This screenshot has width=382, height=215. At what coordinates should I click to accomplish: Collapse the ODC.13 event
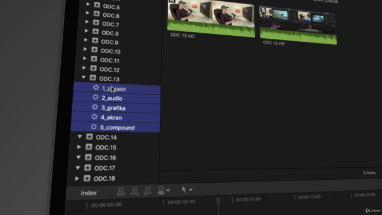coord(84,77)
